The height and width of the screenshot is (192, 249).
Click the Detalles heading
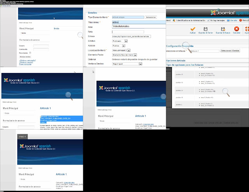(x=93, y=13)
